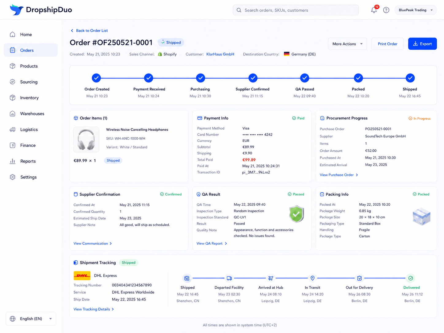The image size is (444, 333).
Task: Open the help question mark icon
Action: pyautogui.click(x=386, y=10)
